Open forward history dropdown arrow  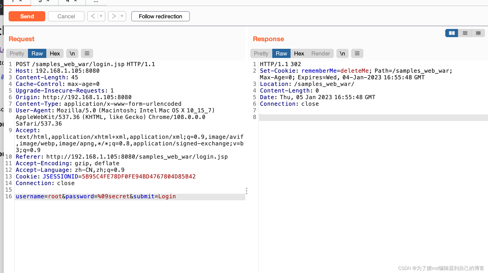pos(122,16)
